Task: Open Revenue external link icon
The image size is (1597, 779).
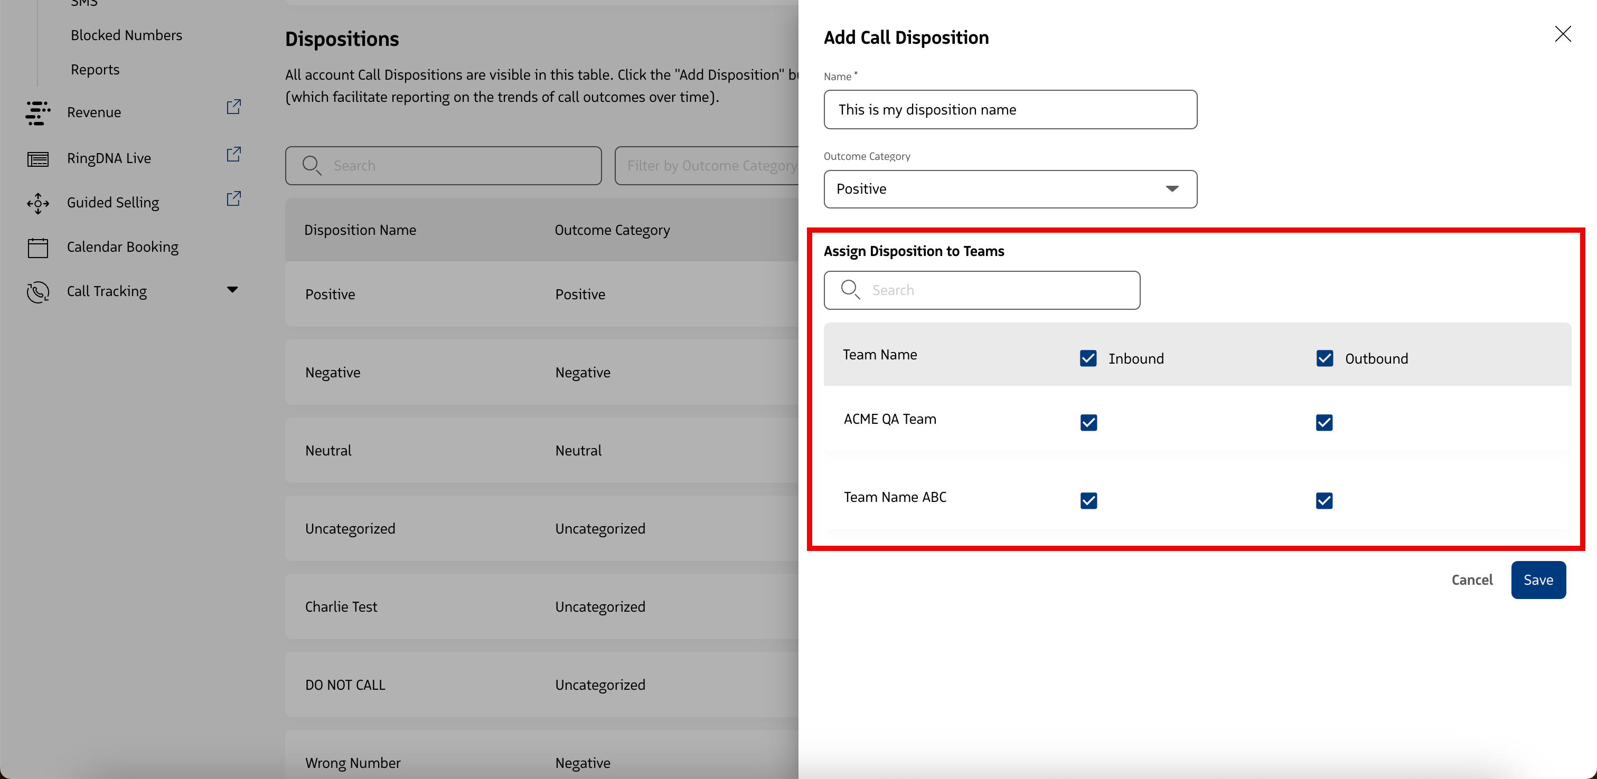Action: 234,107
